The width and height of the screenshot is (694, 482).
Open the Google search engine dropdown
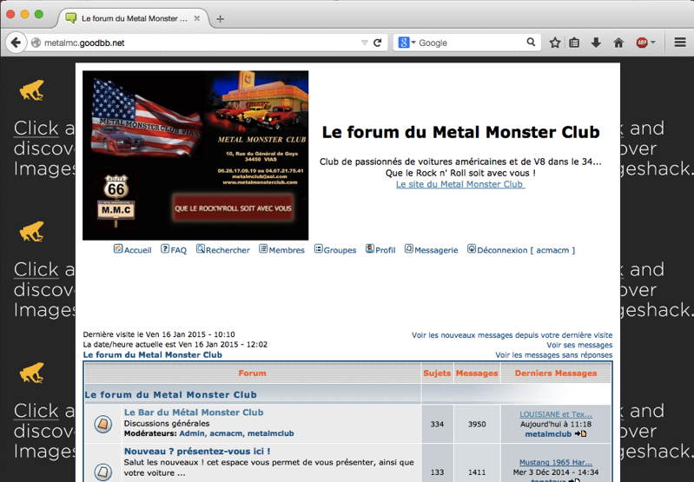point(413,43)
